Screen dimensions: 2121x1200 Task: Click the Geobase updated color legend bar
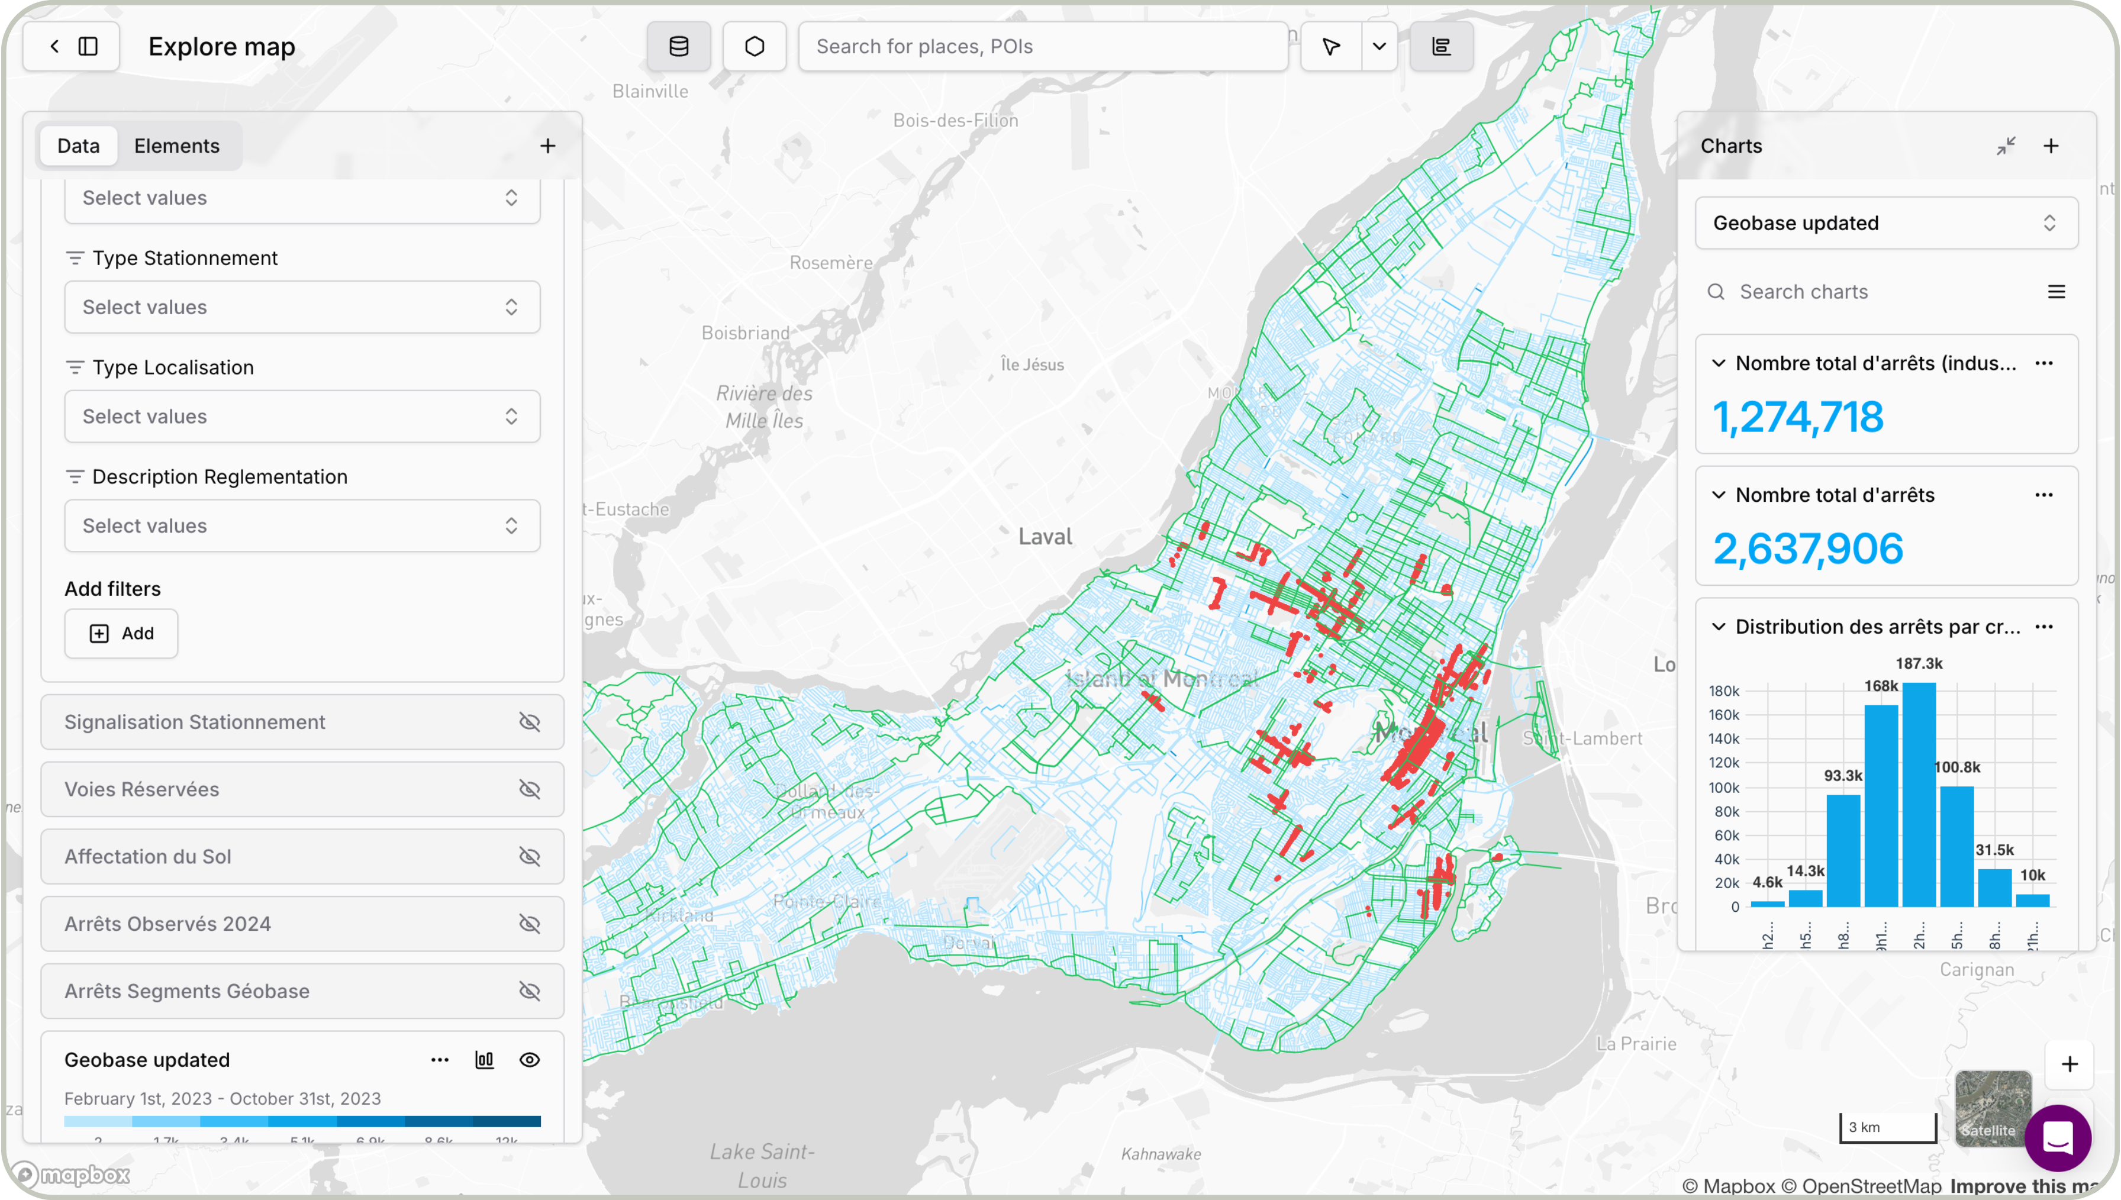(302, 1121)
